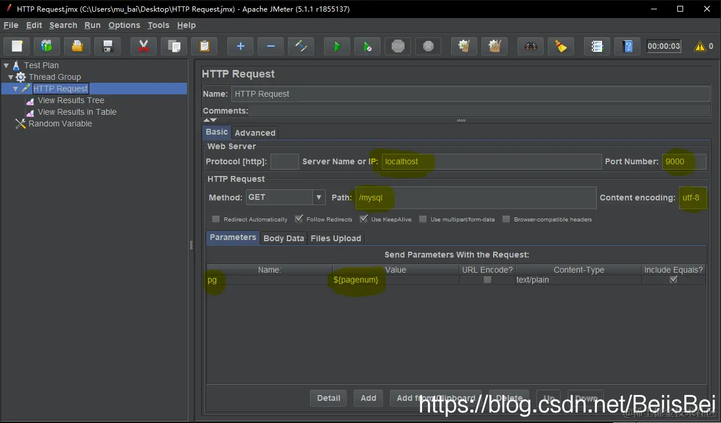721x423 pixels.
Task: Click the New test plan icon
Action: coord(17,46)
